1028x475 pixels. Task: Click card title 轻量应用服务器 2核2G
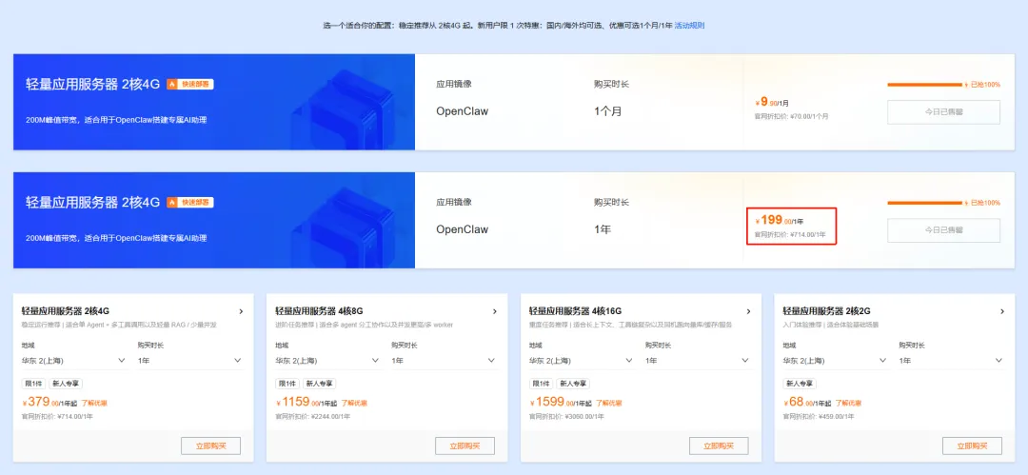point(827,311)
